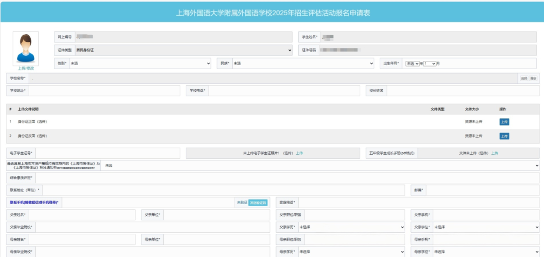Screen dimensions: 544x257
Task: Open the 上海市居住证 status dropdown
Action: [x=320, y=166]
